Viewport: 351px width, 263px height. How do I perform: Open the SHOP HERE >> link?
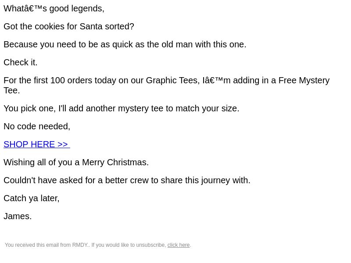point(37,144)
